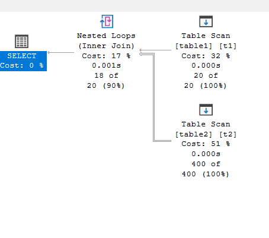Select the Nested Loops operator icon
The image size is (269, 238).
tap(107, 21)
